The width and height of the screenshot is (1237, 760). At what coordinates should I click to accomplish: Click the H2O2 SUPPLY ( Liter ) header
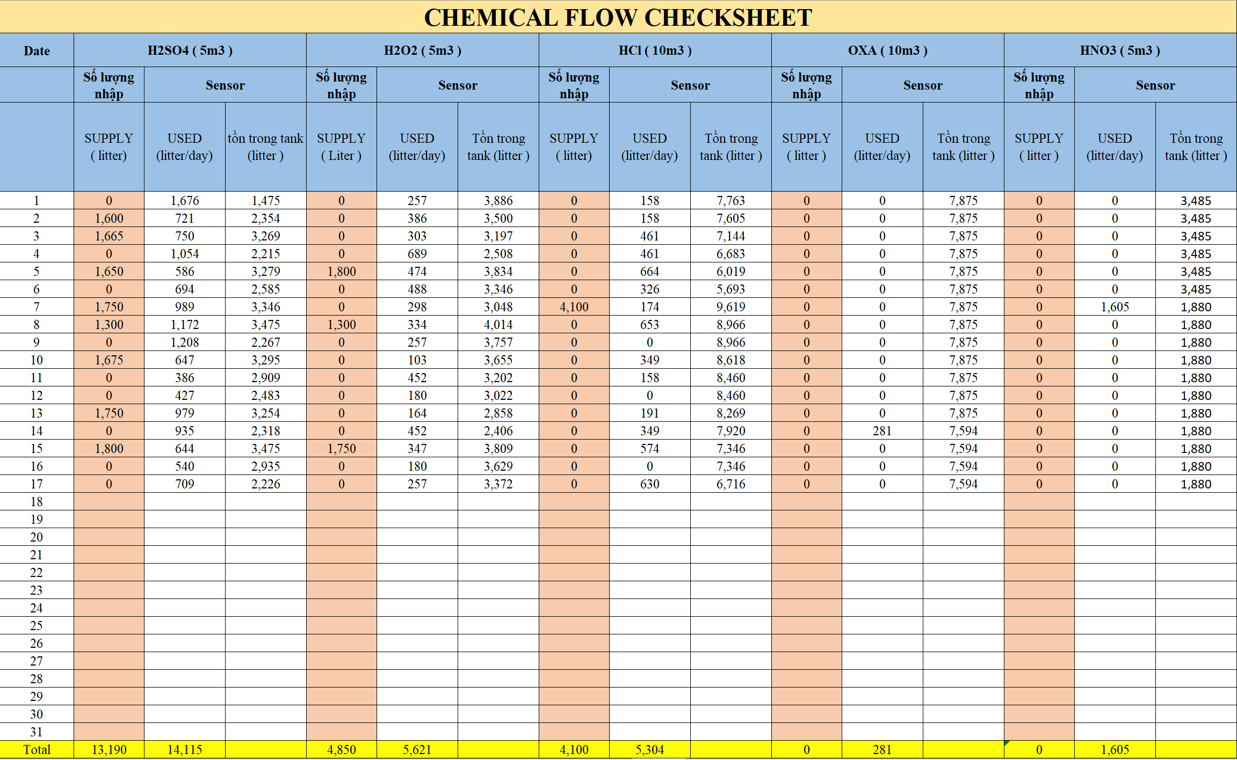coord(342,147)
